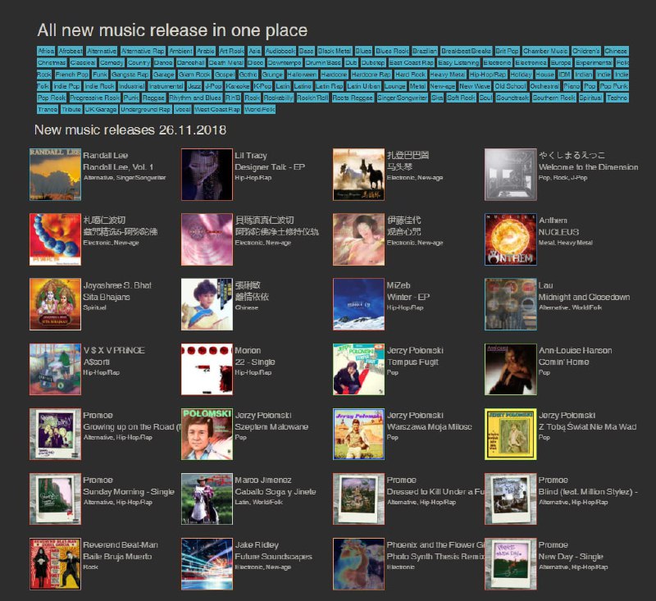Viewport: 656px width, 601px height.
Task: Open the Midnight and Closedown album title
Action: point(584,297)
